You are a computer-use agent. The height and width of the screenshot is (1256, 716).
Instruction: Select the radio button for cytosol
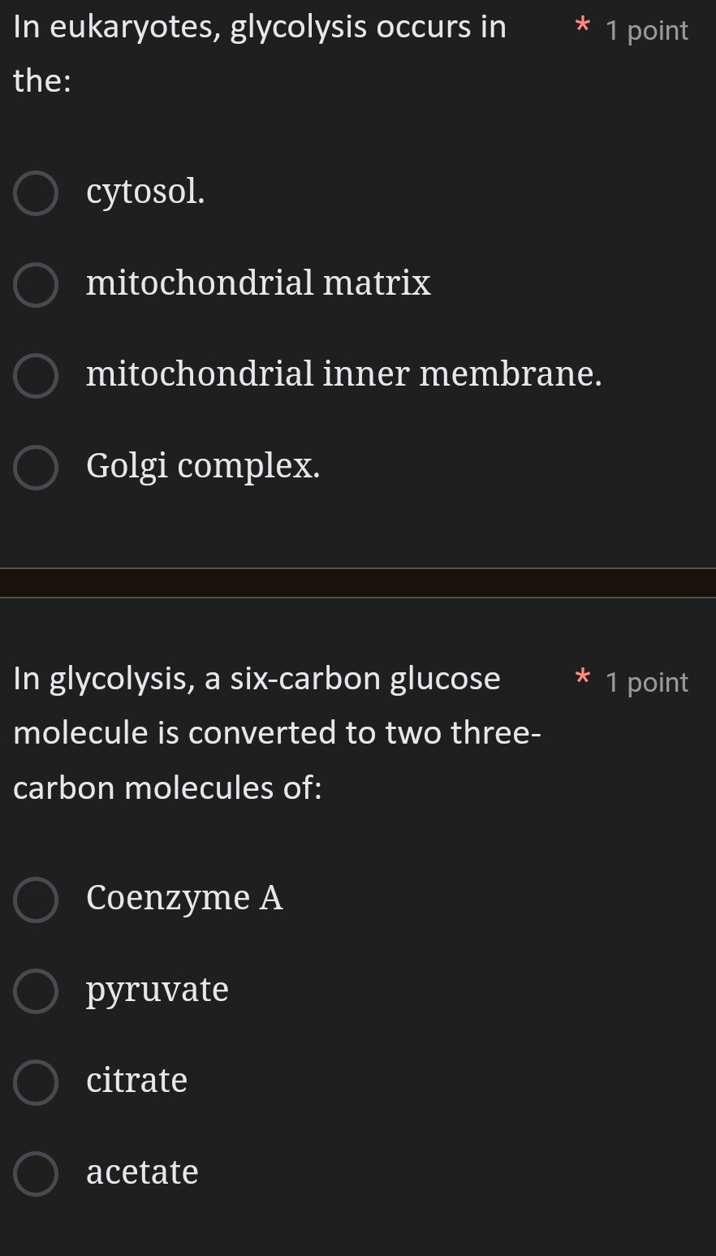click(x=36, y=194)
